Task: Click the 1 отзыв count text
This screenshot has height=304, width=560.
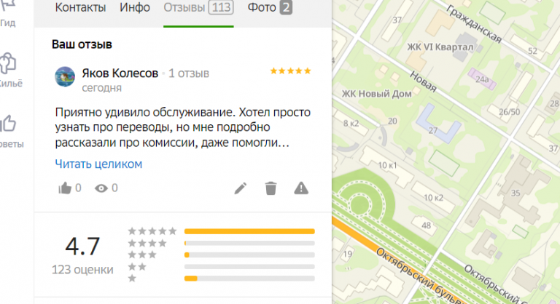Action: click(189, 73)
